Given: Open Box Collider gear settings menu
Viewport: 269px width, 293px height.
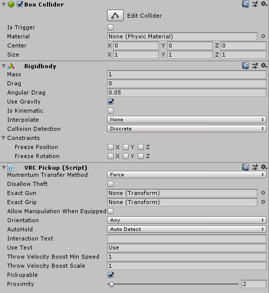Looking at the screenshot, I should [264, 4].
